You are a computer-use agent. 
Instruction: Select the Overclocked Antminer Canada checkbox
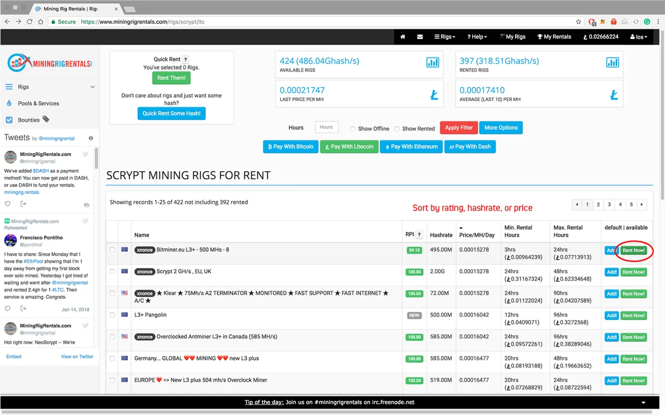[x=112, y=337]
